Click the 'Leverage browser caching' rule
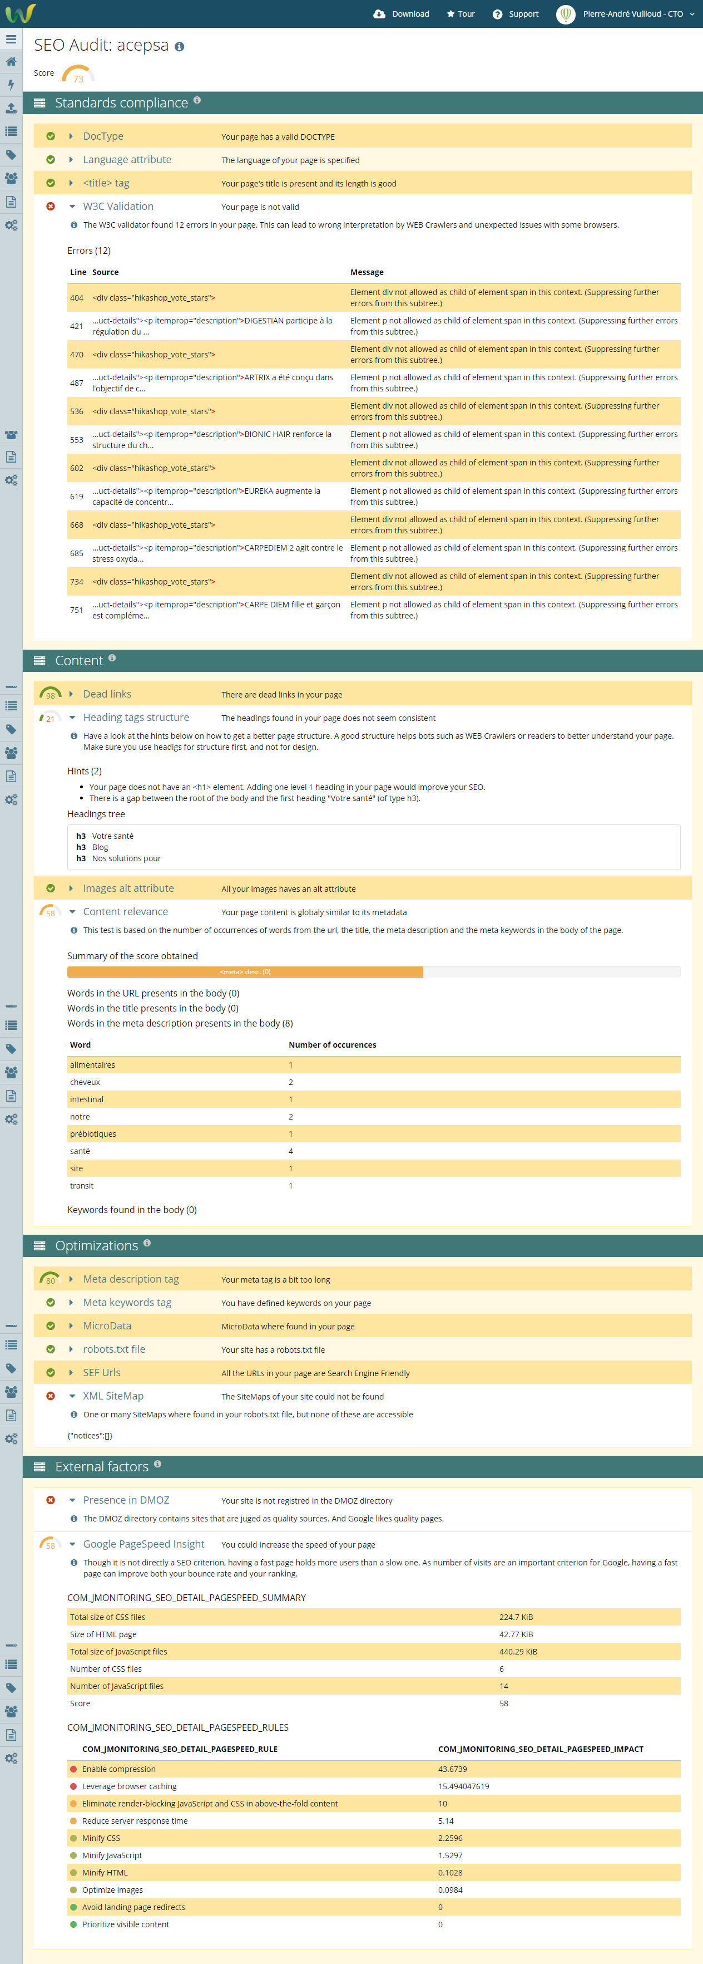The height and width of the screenshot is (1964, 703). [x=128, y=1786]
